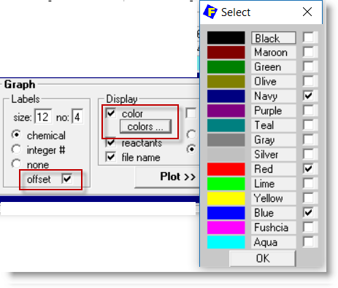The image size is (338, 288).
Task: Enable the Aqua color checkbox
Action: point(309,242)
